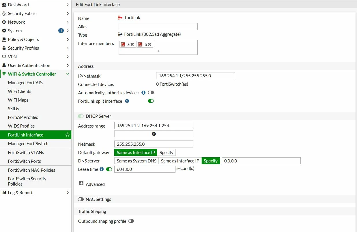Toggle the DHCP Server switch
The height and width of the screenshot is (232, 357).
(x=81, y=116)
